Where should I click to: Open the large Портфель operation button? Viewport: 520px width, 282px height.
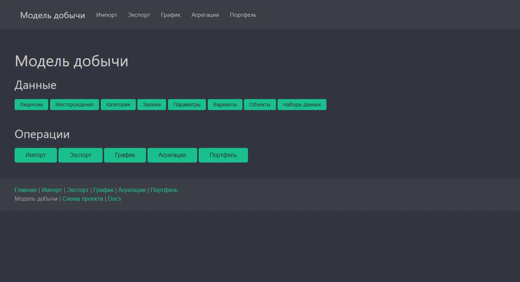pyautogui.click(x=223, y=155)
